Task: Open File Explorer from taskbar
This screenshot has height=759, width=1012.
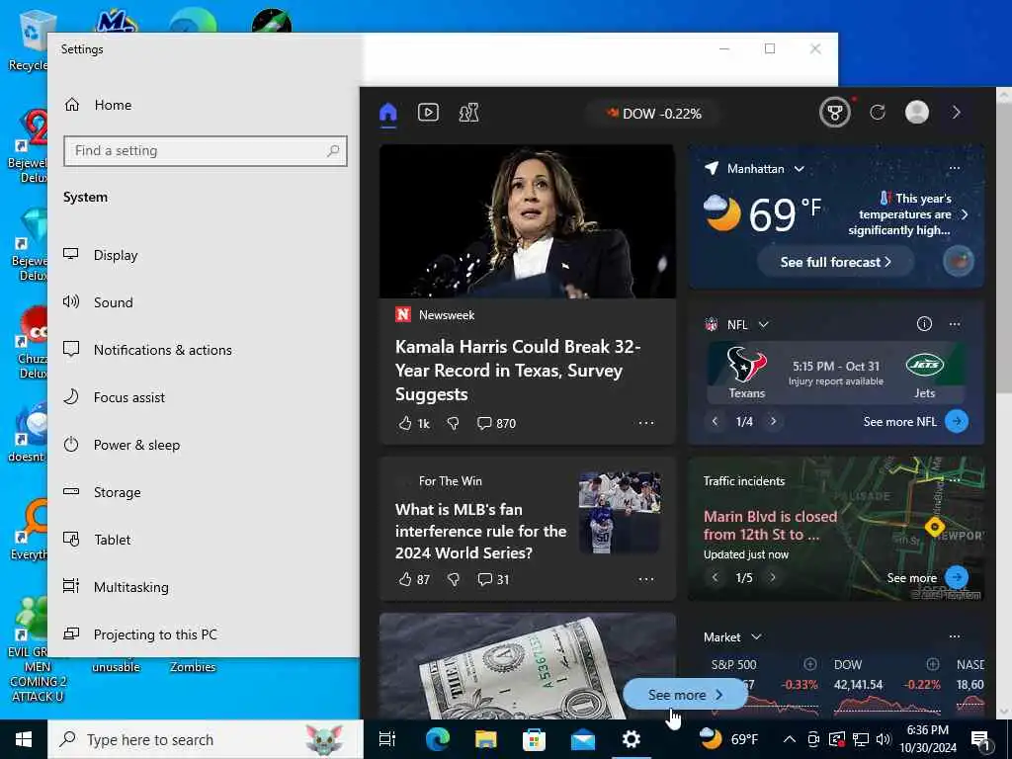Action: tap(486, 739)
